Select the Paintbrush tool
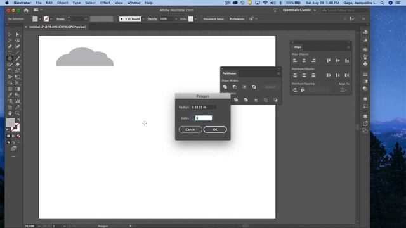The image size is (406, 228). 18,59
